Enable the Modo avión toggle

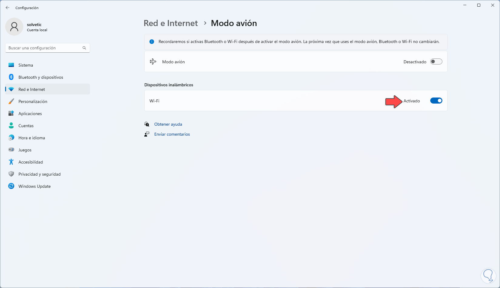[436, 62]
